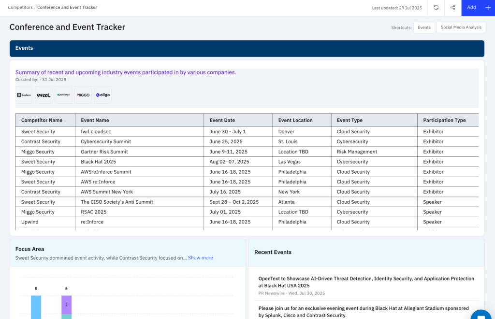Select the AWS re:Inforce event cell

(140, 182)
